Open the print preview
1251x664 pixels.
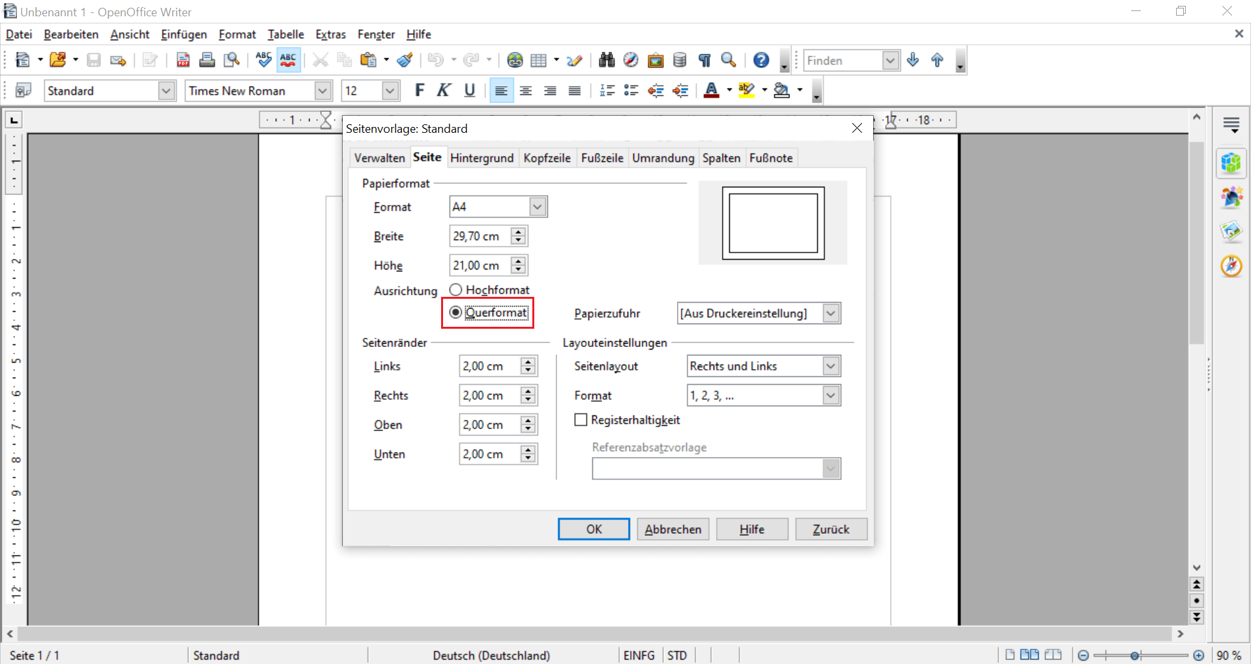click(231, 60)
